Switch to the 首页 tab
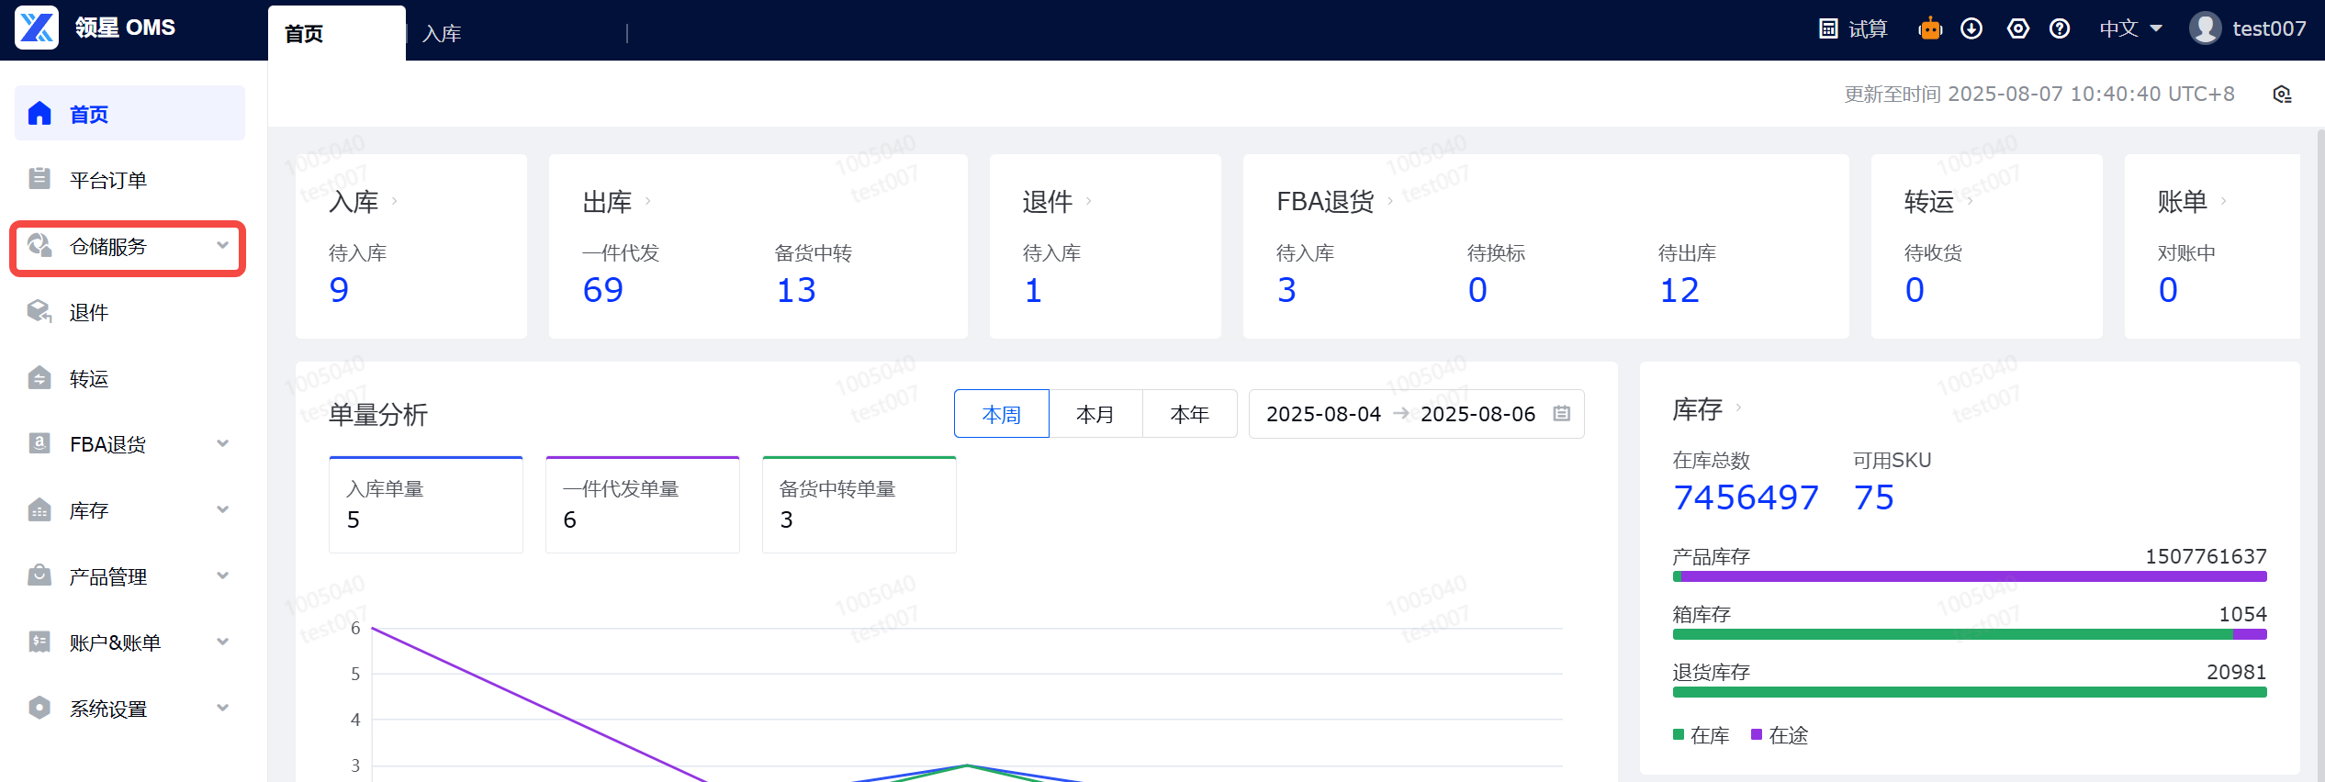 (336, 33)
